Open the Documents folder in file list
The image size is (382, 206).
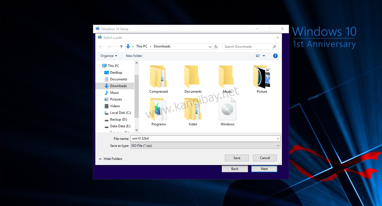click(x=193, y=79)
